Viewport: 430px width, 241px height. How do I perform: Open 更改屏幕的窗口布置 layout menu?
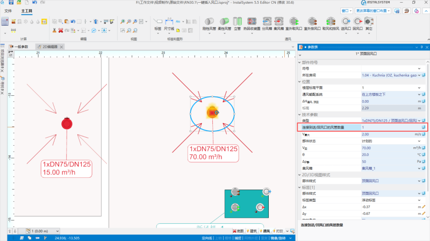coord(372,11)
